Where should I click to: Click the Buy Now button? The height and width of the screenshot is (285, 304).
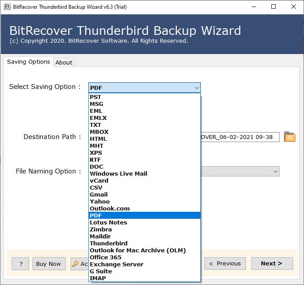click(49, 264)
